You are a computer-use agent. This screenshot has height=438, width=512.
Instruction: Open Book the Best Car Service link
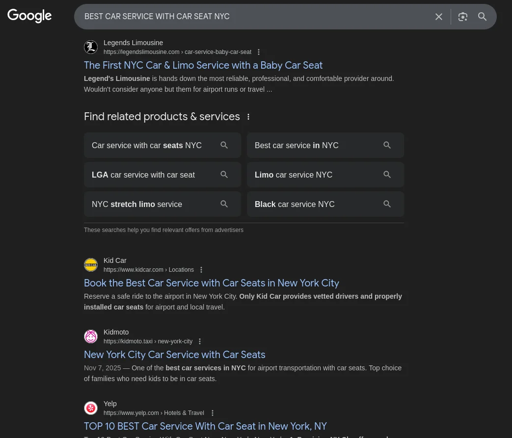pyautogui.click(x=212, y=283)
